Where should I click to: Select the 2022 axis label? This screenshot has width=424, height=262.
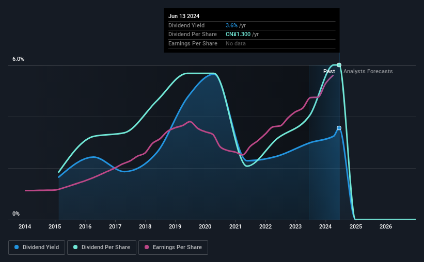tap(265, 226)
